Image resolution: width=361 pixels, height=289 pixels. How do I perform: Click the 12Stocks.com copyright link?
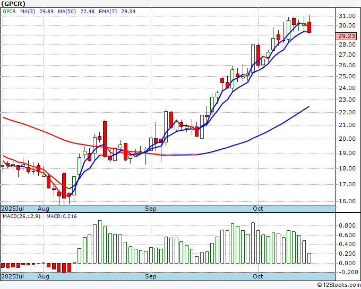click(x=339, y=285)
